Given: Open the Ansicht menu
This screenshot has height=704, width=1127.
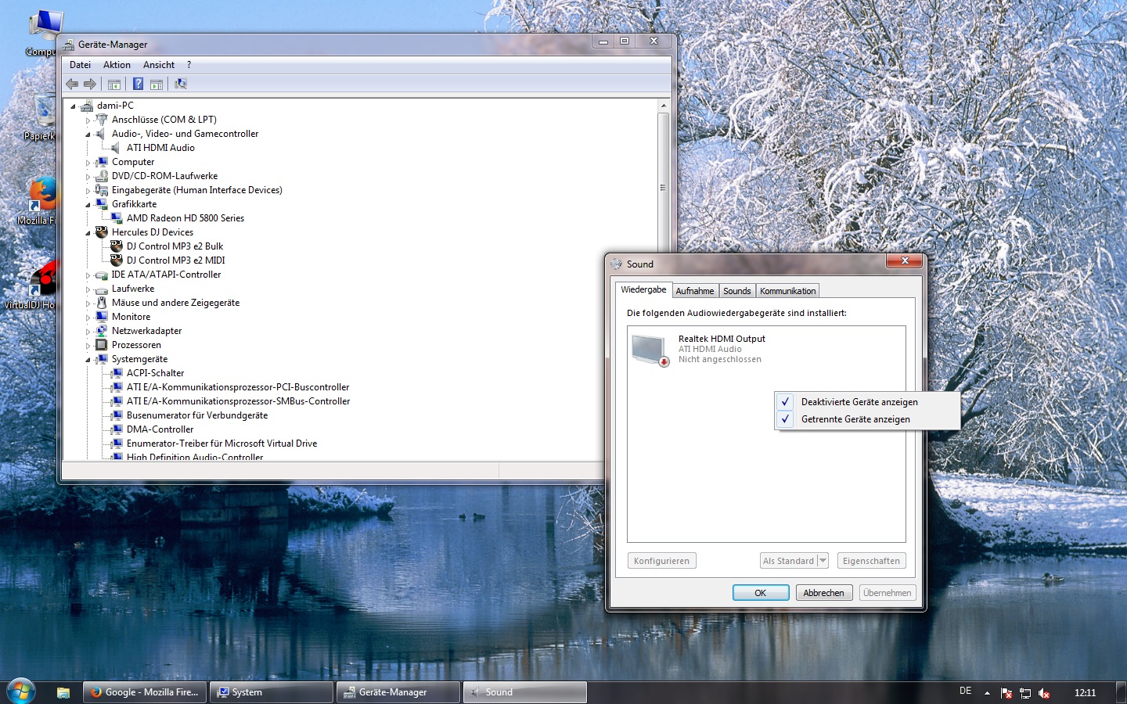Looking at the screenshot, I should [x=159, y=65].
